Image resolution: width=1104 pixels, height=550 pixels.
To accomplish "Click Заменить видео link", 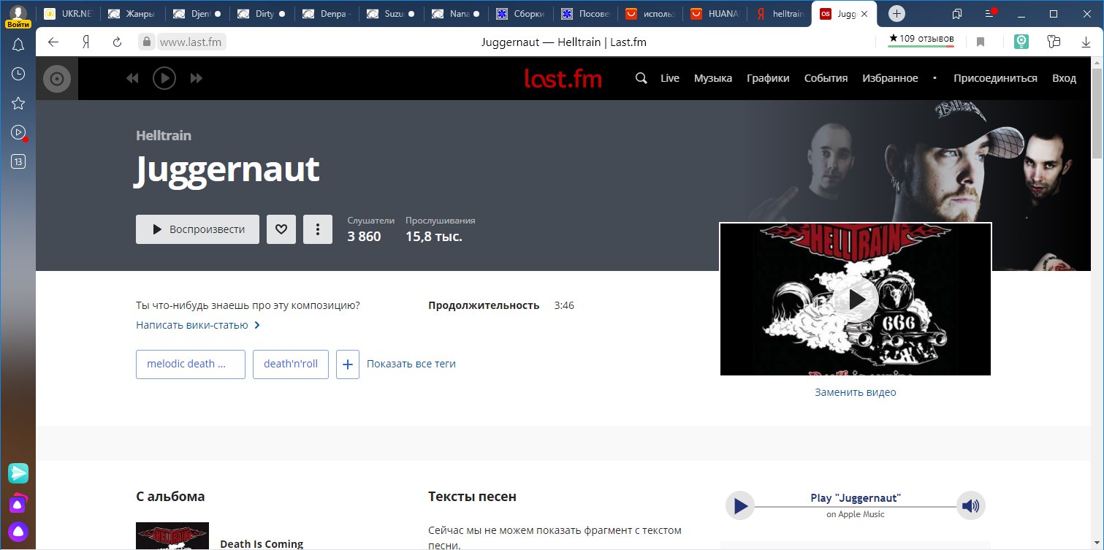I will click(856, 392).
